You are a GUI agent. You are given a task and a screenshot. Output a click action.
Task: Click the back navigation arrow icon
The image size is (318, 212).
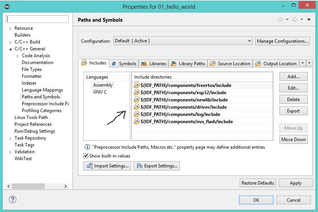[280, 20]
